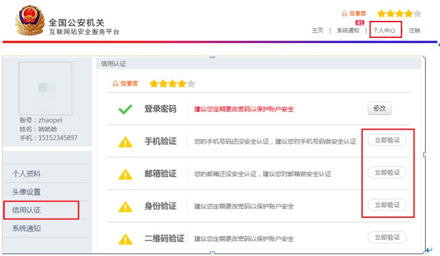This screenshot has height=256, width=440.
Task: Click subtitle 互联网站安全服务平台
Action: click(84, 31)
